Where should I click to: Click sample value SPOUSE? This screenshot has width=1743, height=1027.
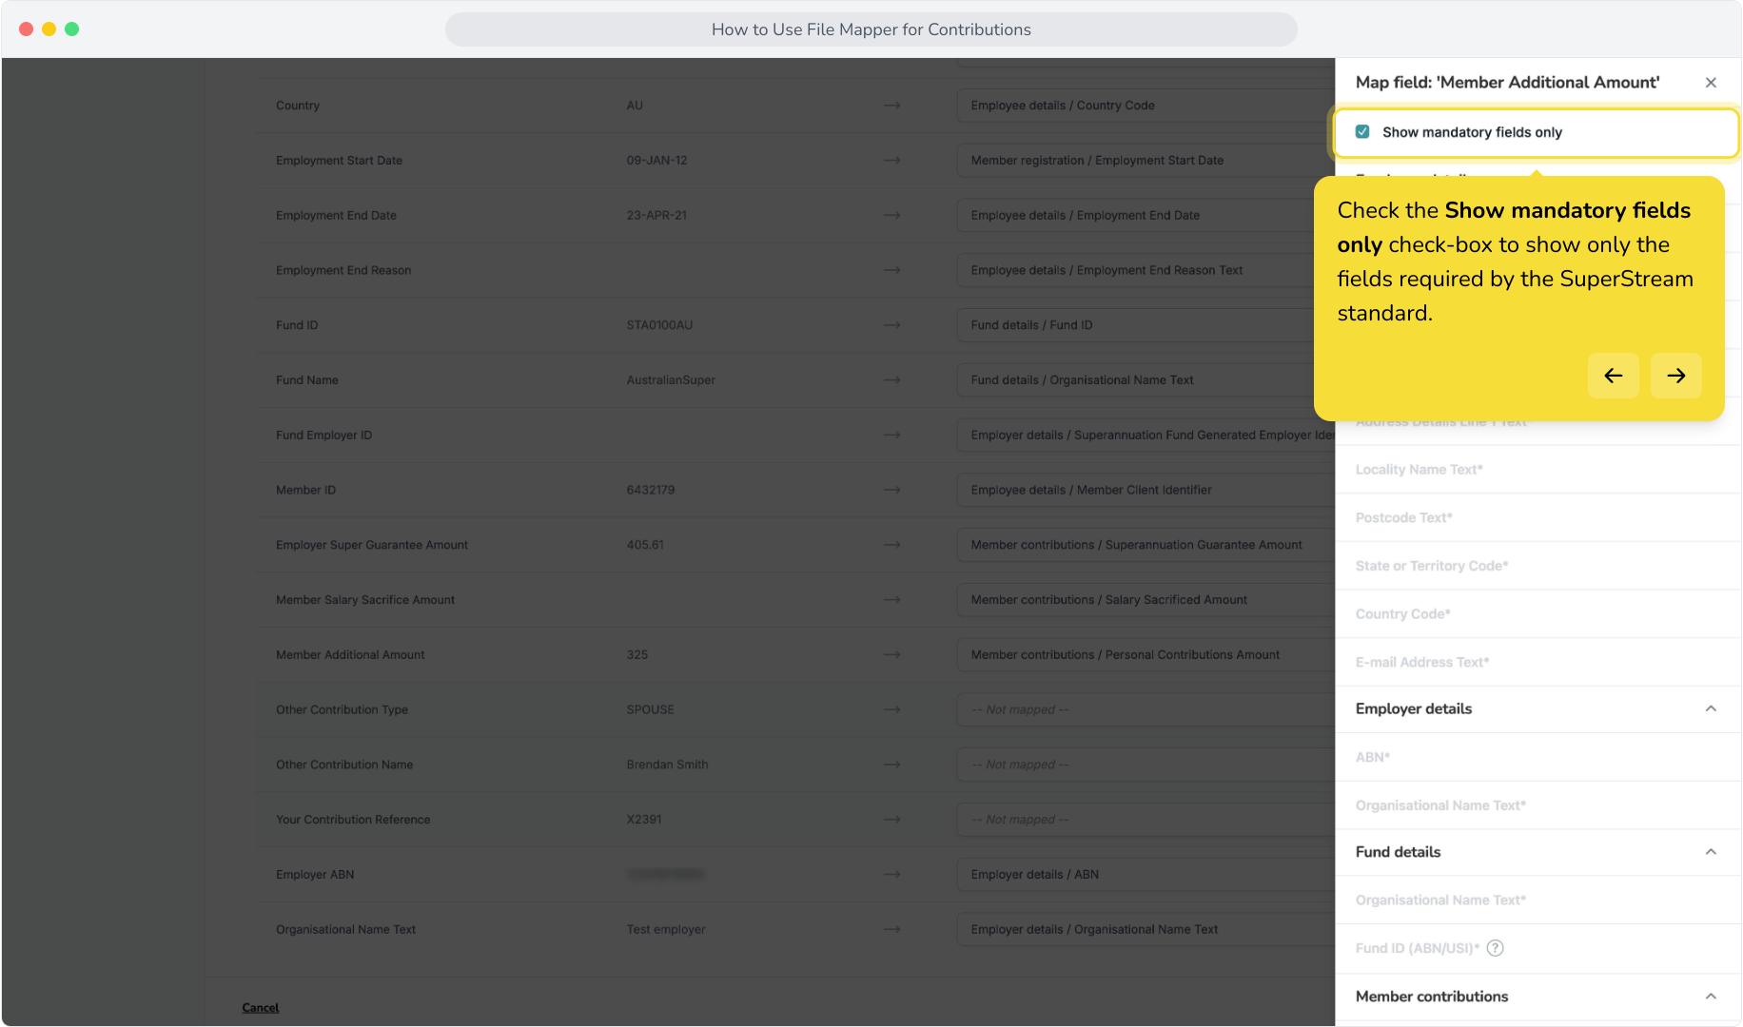(x=650, y=710)
